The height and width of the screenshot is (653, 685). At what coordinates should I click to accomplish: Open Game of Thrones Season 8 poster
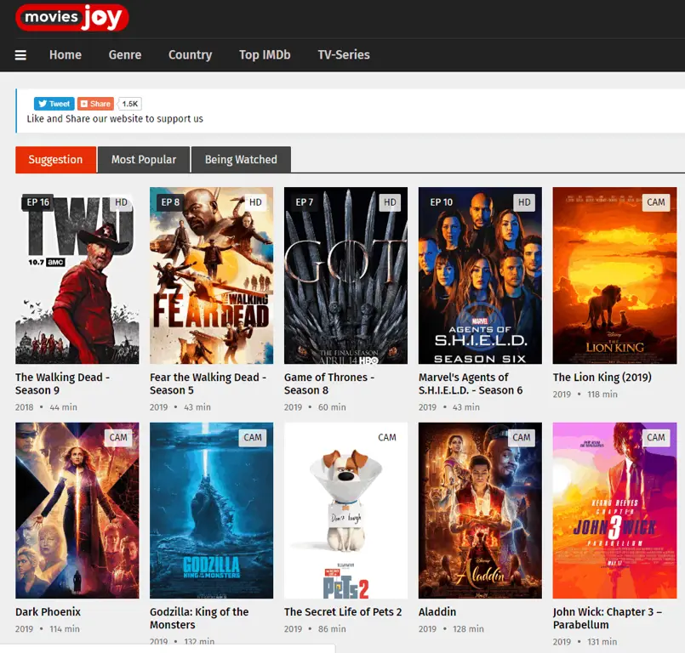tap(346, 275)
